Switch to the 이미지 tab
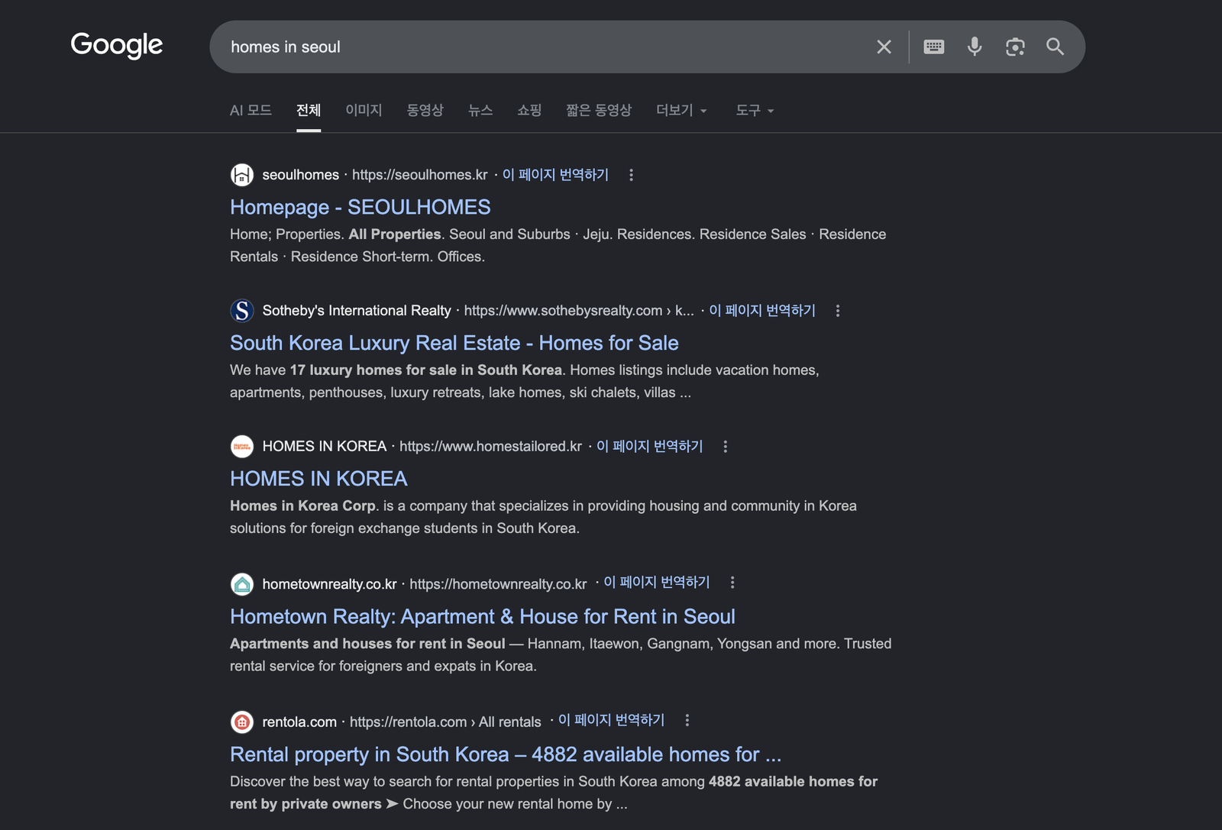1222x830 pixels. tap(364, 111)
